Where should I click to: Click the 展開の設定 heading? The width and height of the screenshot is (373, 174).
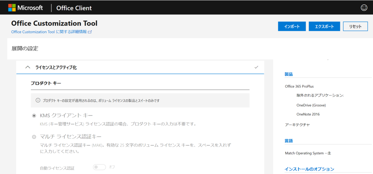coord(25,49)
